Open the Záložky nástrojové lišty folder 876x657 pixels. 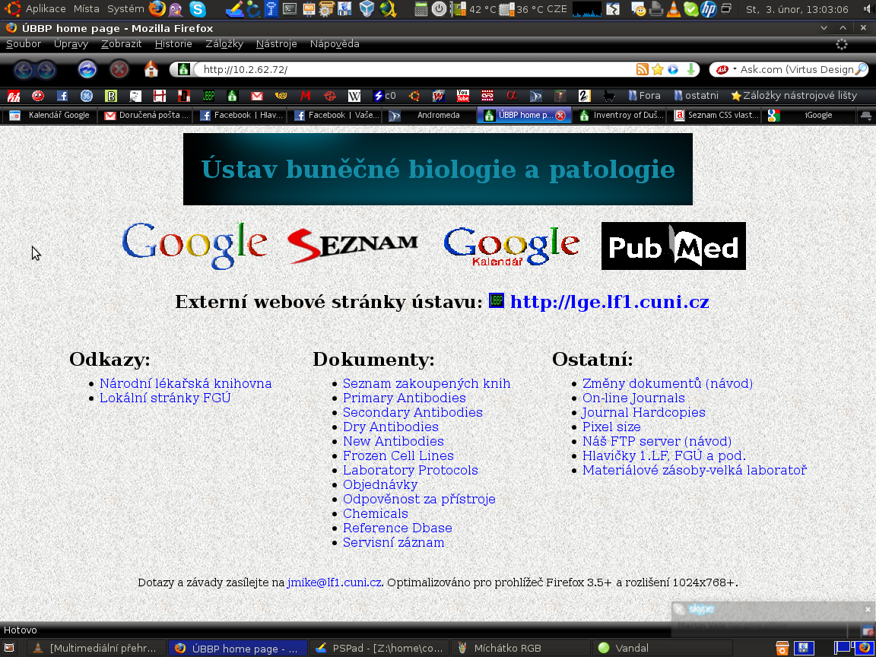click(x=794, y=96)
